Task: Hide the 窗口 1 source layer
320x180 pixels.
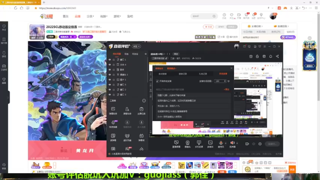Action: [x=110, y=60]
